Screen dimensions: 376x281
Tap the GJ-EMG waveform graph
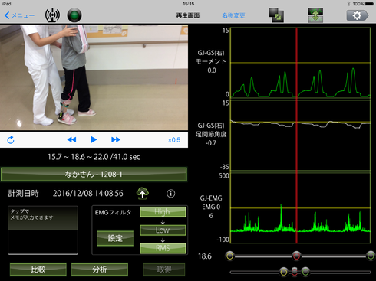click(x=301, y=208)
